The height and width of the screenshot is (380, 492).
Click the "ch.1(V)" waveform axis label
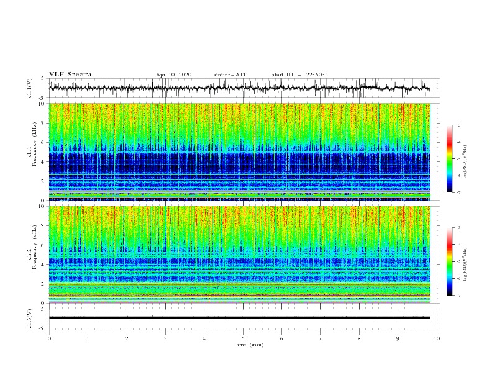coord(30,88)
